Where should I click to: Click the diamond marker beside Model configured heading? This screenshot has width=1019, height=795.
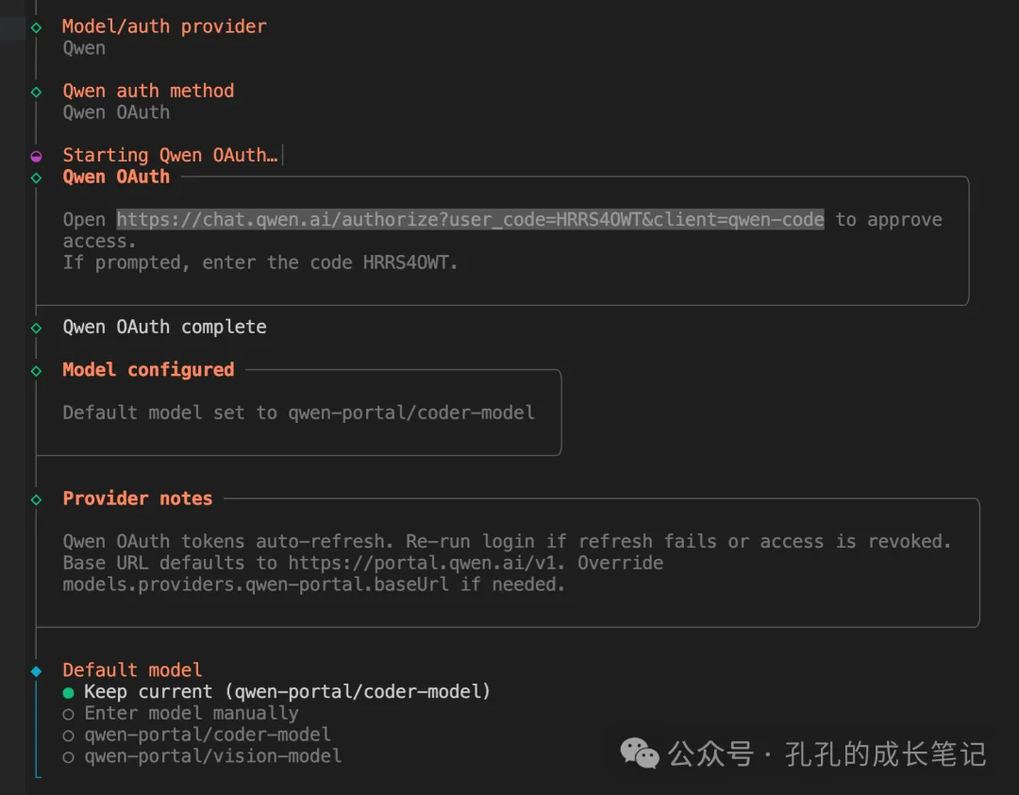[x=36, y=370]
